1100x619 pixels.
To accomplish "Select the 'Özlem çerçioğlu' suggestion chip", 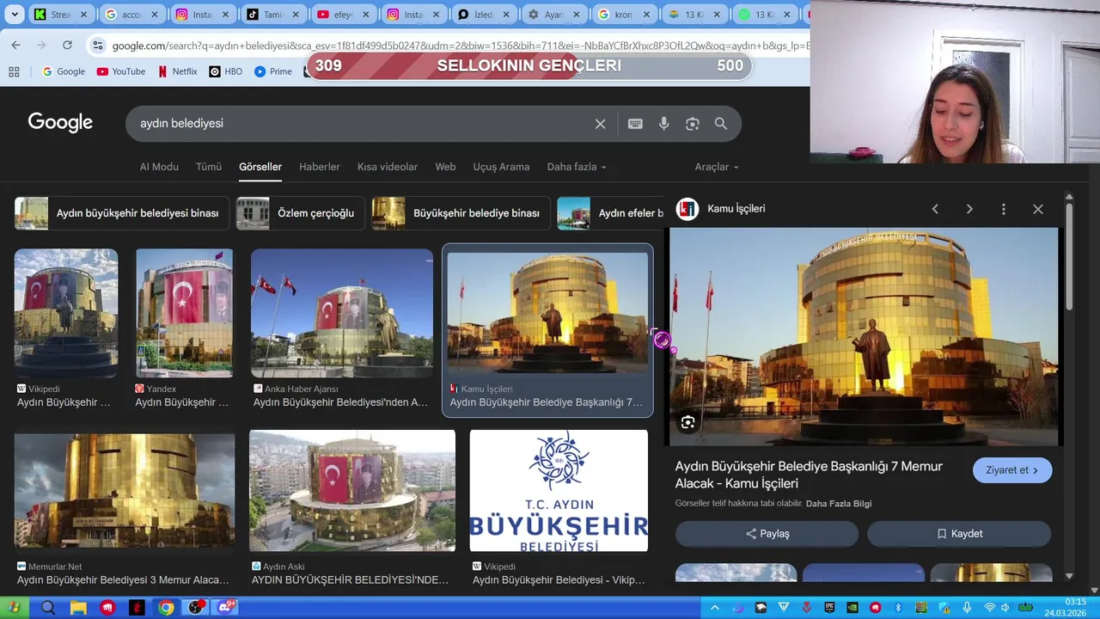I will (x=300, y=213).
